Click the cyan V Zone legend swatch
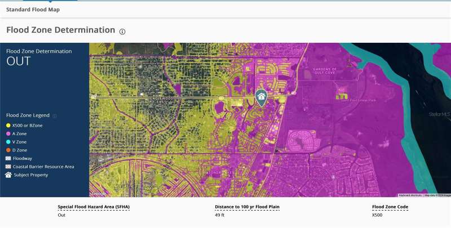The image size is (451, 228). 8,142
